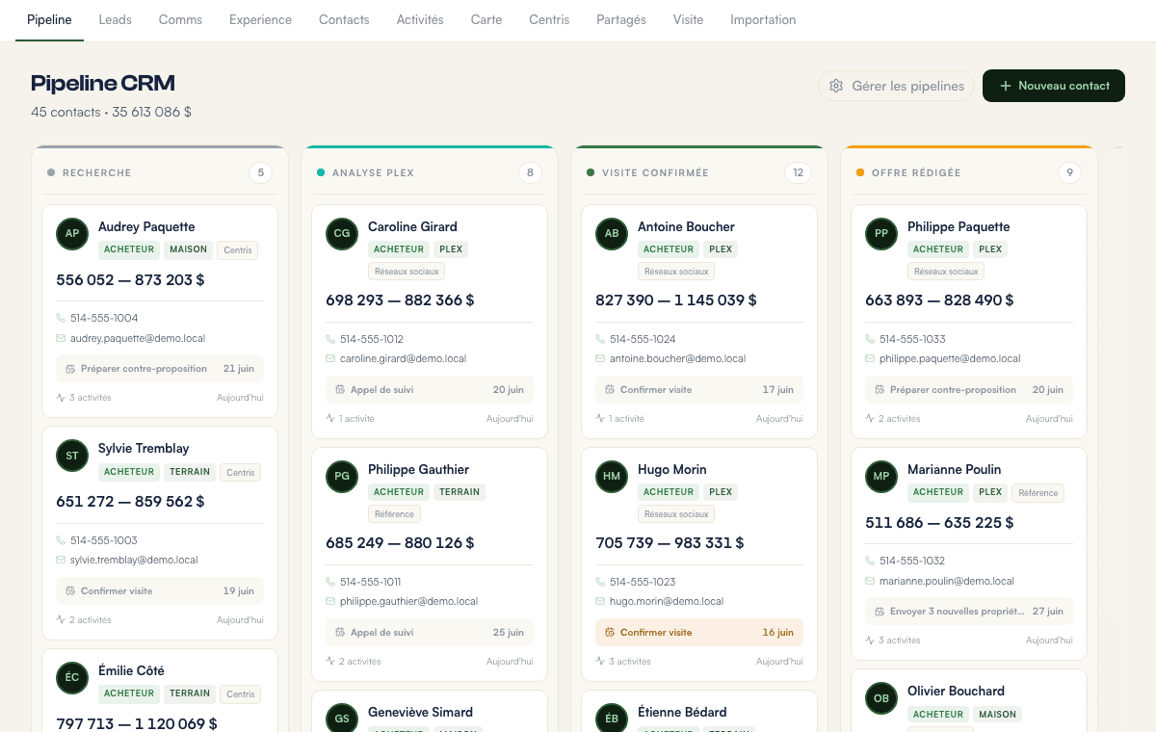Image resolution: width=1156 pixels, height=732 pixels.
Task: Click Audrey Paquette's AP avatar
Action: 72,233
